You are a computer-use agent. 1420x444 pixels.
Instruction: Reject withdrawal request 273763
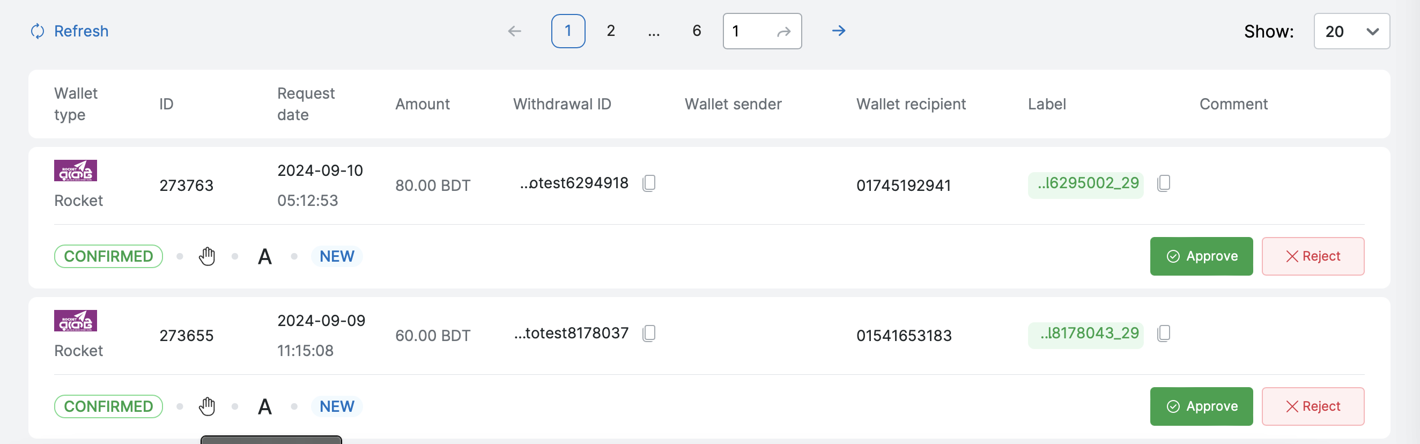pyautogui.click(x=1312, y=256)
